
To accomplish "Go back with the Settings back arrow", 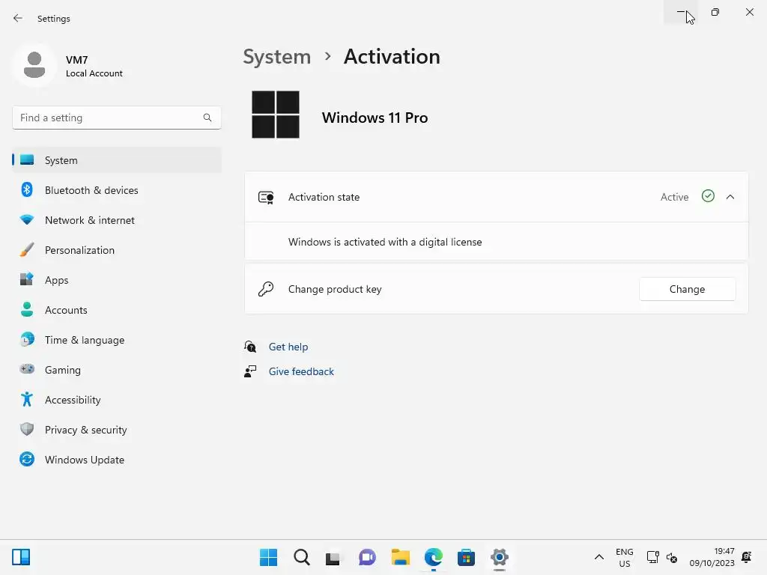I will click(x=18, y=18).
